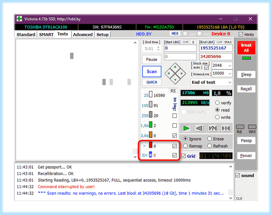Click the orange 3,0s block swatch
Image resolution: width=272 pixels, height=215 pixels.
[151, 135]
